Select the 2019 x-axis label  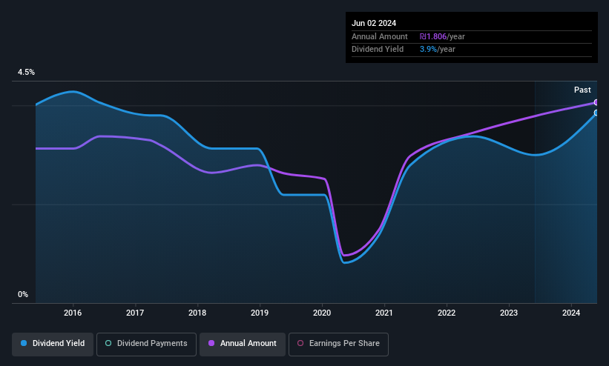(260, 313)
